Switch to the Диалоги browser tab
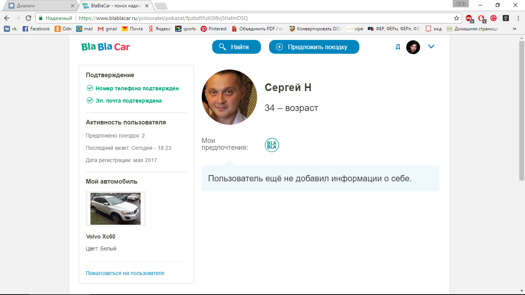The image size is (525, 295). point(40,6)
